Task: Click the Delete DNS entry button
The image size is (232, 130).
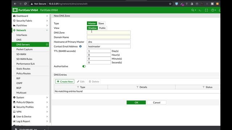Action: pyautogui.click(x=94, y=81)
